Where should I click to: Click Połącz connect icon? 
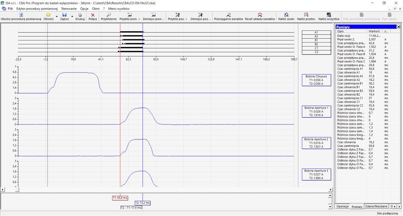(x=93, y=15)
